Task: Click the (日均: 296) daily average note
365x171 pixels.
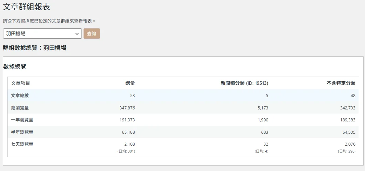Action: point(347,151)
